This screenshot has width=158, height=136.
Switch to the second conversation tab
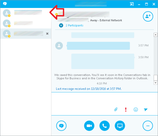click(x=26, y=23)
